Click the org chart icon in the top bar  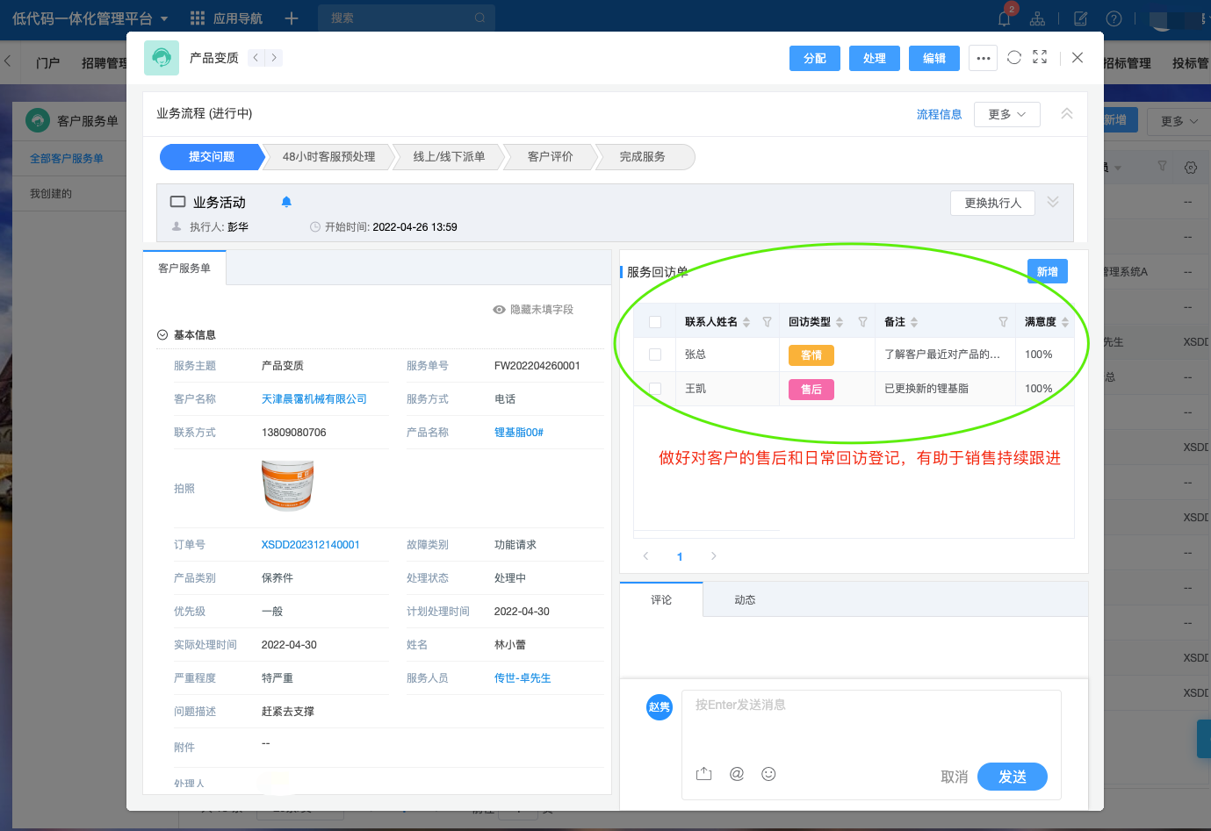(x=1037, y=18)
